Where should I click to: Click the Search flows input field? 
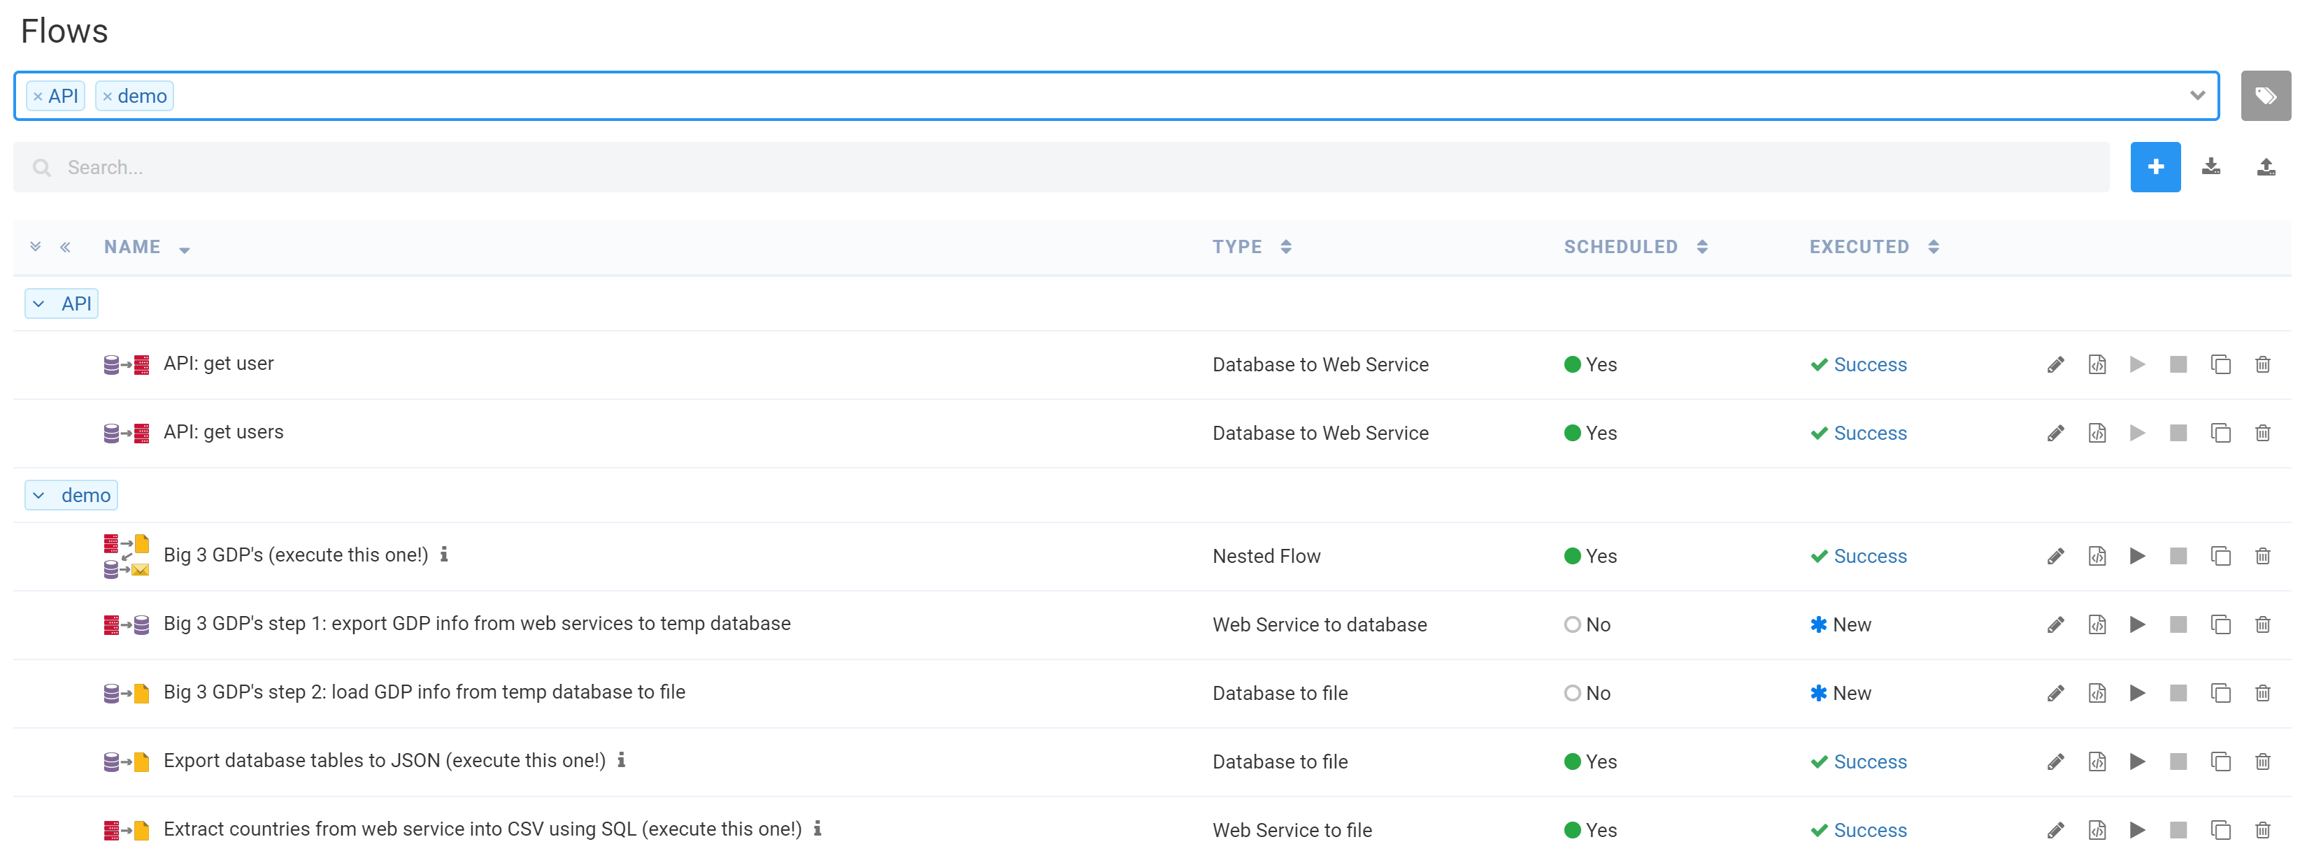point(1060,168)
